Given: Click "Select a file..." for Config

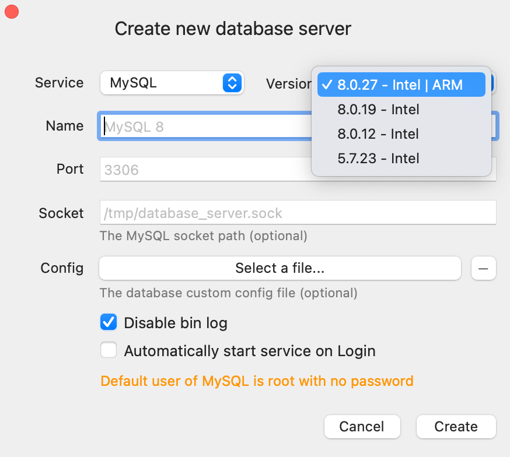Looking at the screenshot, I should (x=280, y=268).
